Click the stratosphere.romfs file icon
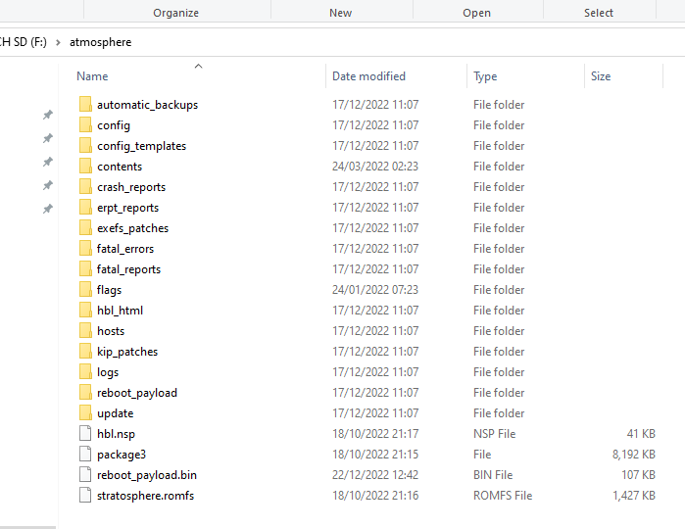This screenshot has width=685, height=529. pos(85,495)
